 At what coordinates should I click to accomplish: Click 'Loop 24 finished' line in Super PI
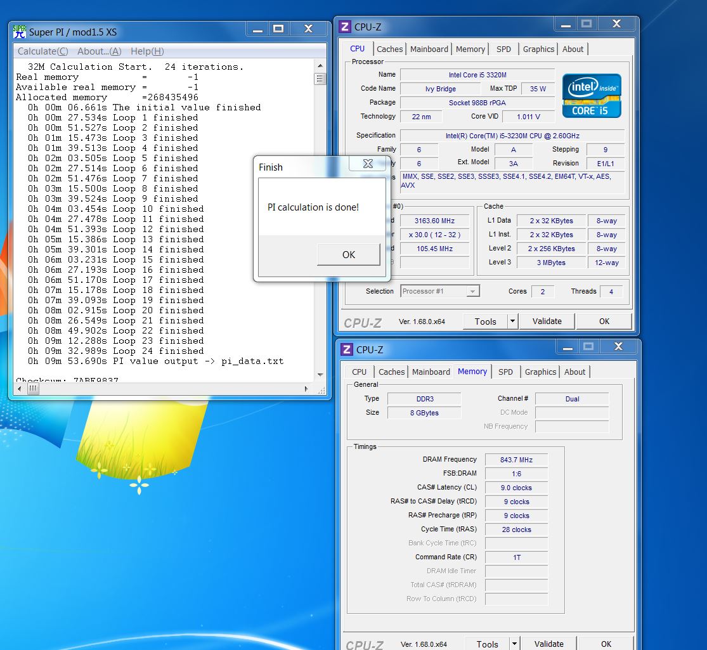click(x=115, y=351)
